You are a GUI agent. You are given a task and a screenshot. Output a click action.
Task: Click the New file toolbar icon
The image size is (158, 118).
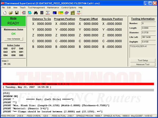[5, 13]
